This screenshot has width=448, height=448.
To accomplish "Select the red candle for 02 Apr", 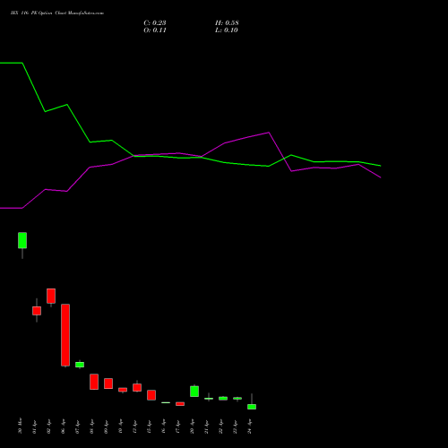I will point(51,296).
